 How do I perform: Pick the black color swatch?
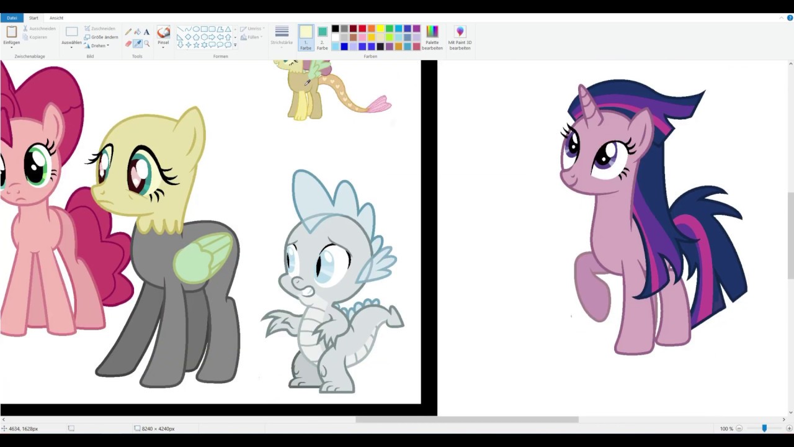(x=335, y=29)
